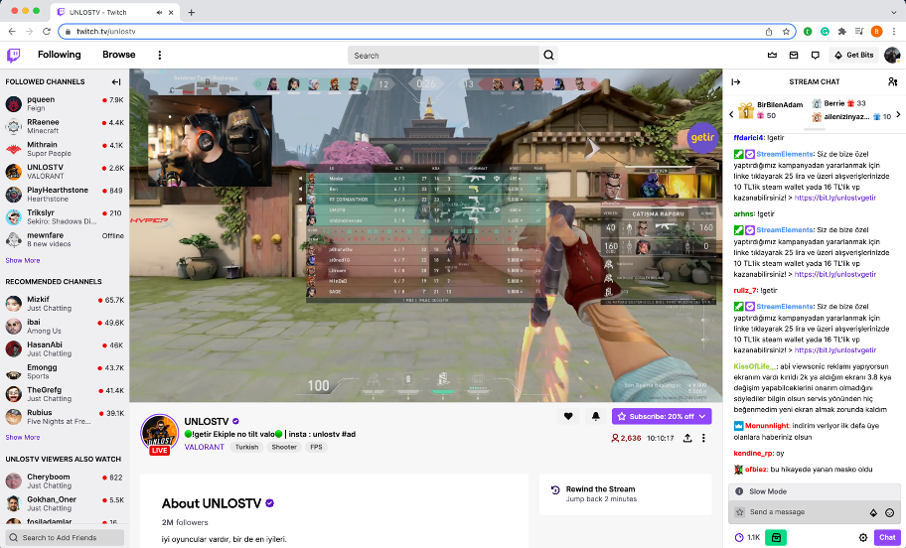Focus Search to Add Friends field
Screen dimensions: 906x548
65,538
